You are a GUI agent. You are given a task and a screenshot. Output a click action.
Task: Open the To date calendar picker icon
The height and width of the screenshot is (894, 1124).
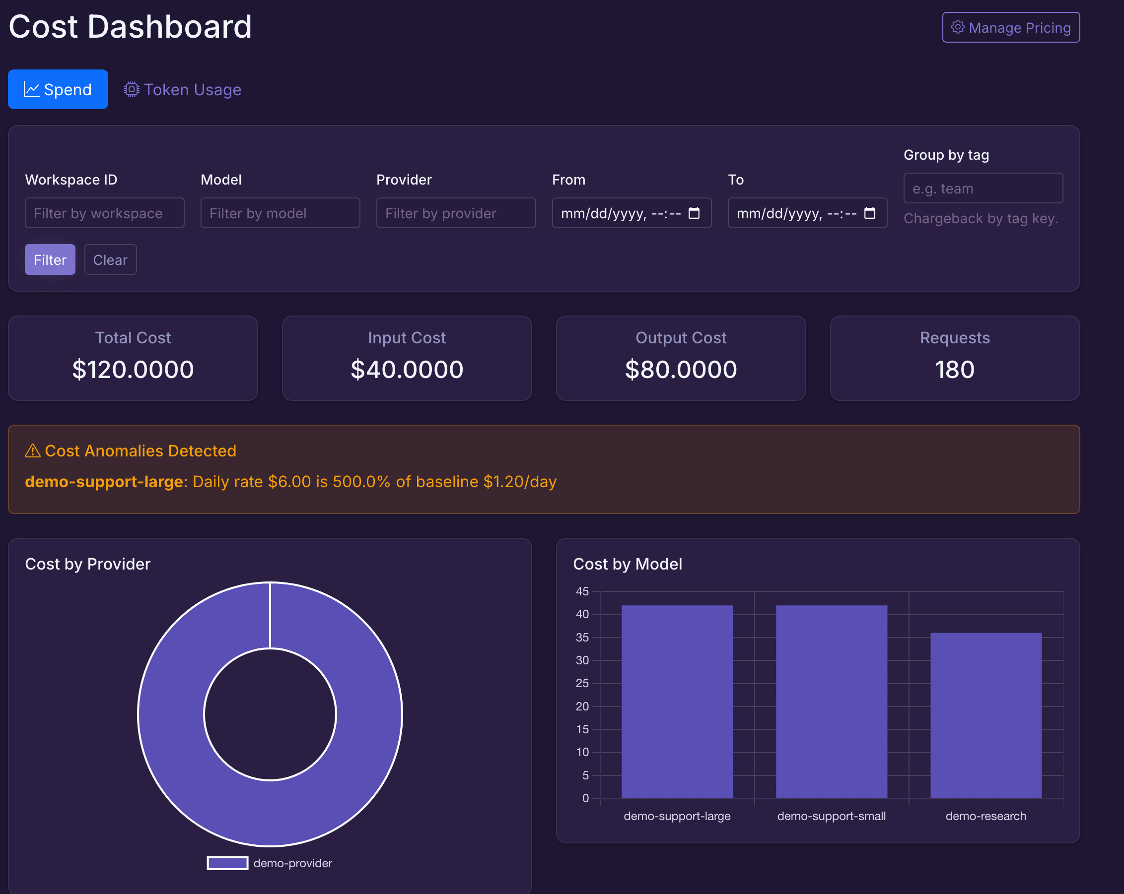pyautogui.click(x=870, y=213)
